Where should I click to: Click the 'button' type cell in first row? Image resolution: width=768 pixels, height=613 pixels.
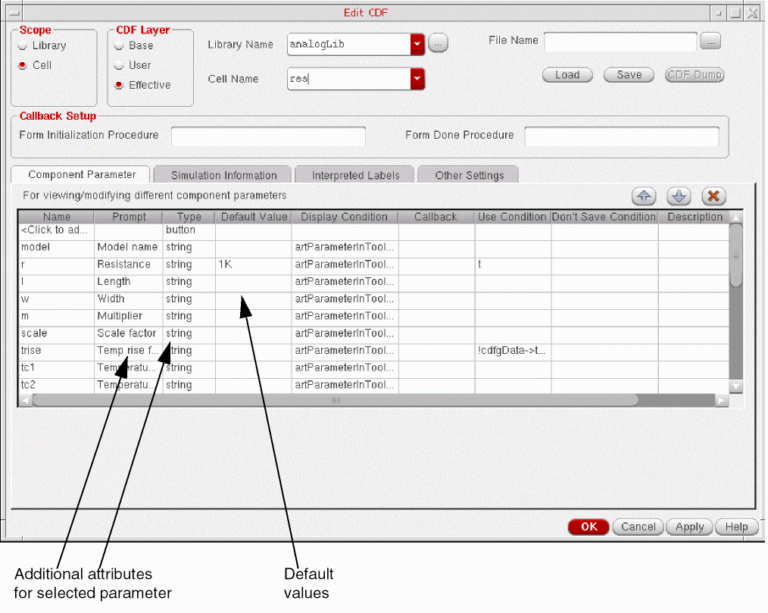(189, 230)
